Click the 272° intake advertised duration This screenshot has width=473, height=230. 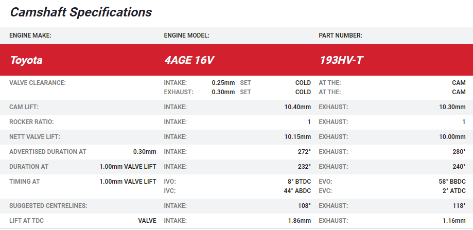304,152
